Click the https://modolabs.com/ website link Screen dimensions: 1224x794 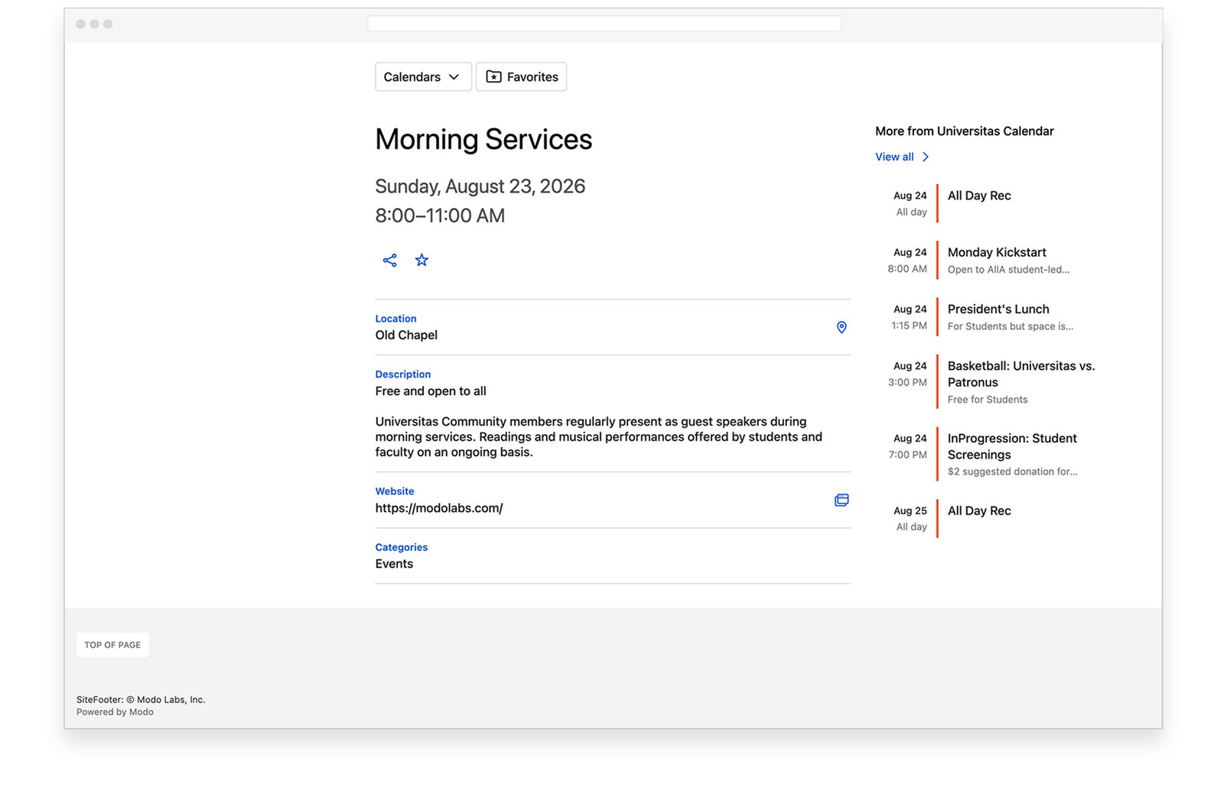[439, 508]
